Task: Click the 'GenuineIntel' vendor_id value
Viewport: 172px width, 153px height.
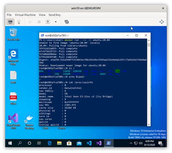Action: (x=73, y=88)
